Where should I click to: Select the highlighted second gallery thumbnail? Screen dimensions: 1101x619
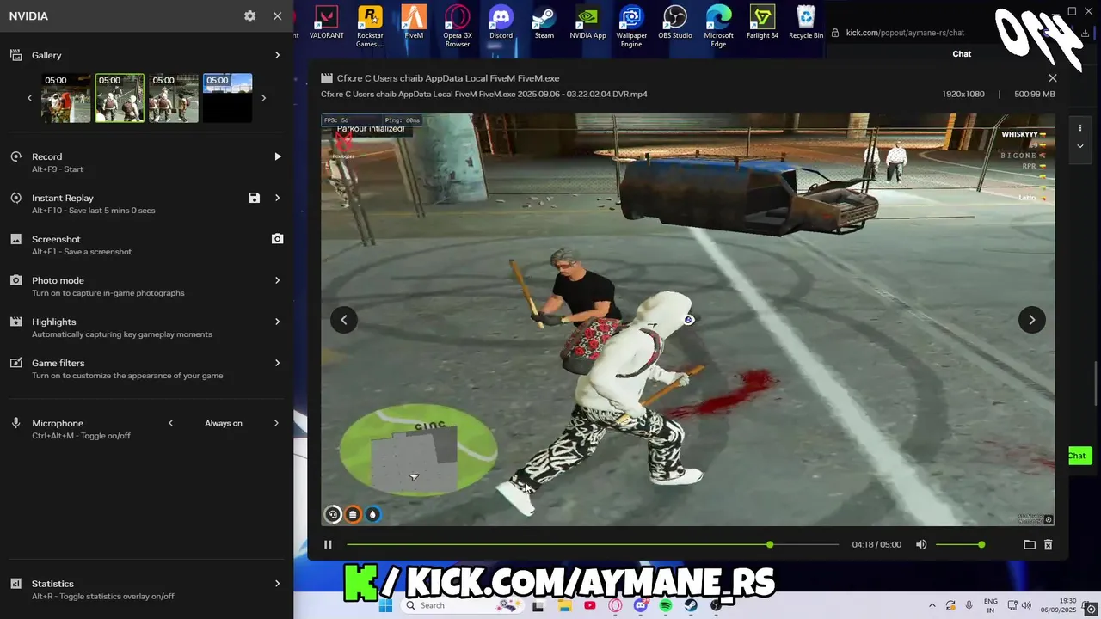tap(120, 98)
